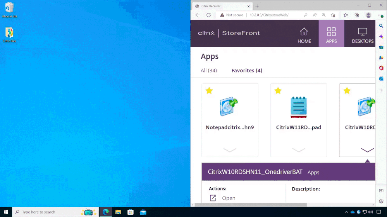387x217 pixels.
Task: Show All (34) apps
Action: coord(209,70)
